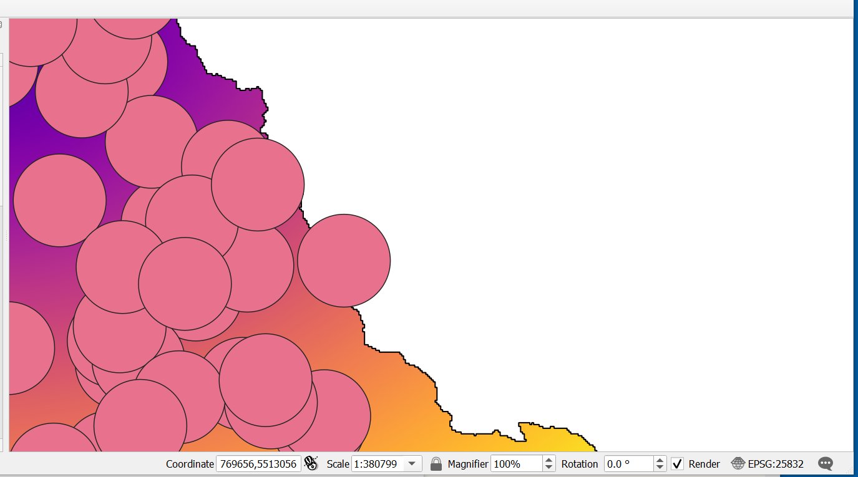Click the 'Coordinate' label text

click(190, 464)
